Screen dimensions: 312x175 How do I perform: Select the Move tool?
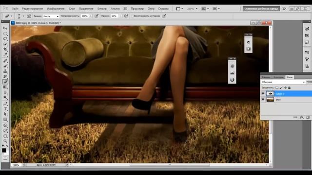pyautogui.click(x=5, y=28)
